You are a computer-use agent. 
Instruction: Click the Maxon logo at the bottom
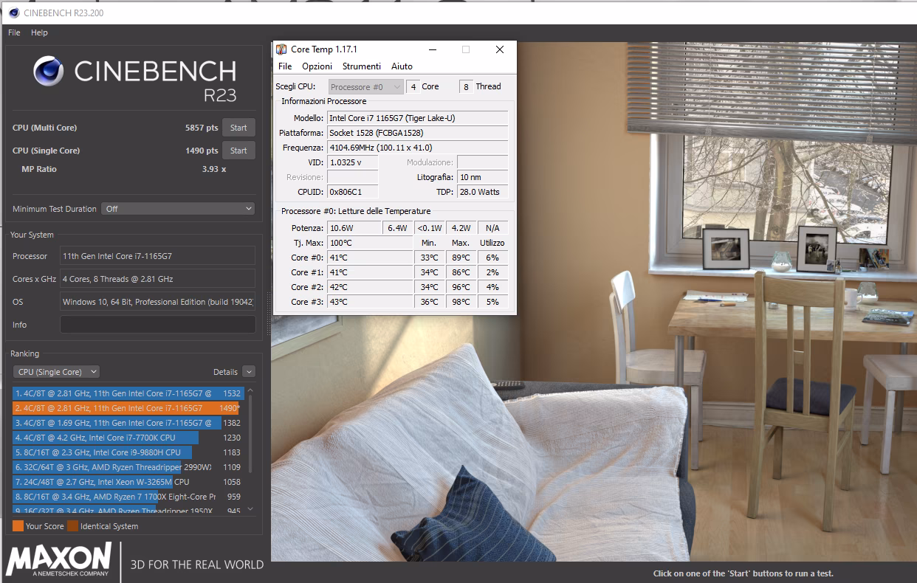pos(58,560)
